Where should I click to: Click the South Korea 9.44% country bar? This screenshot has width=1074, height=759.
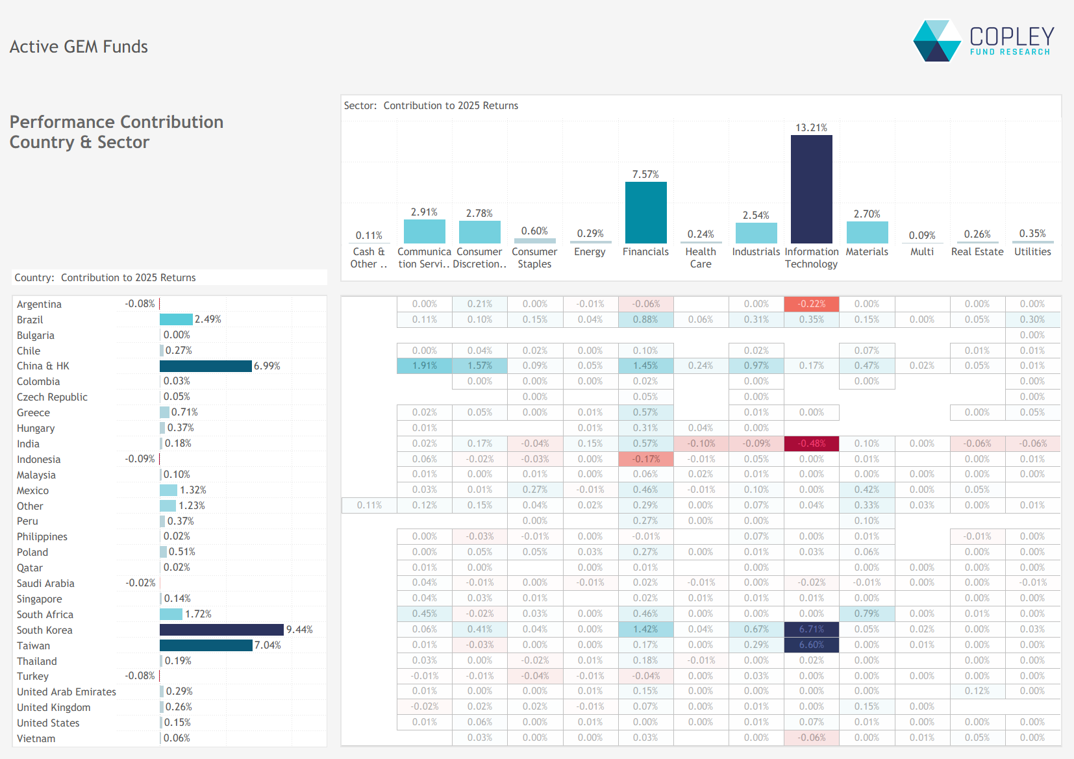(221, 630)
